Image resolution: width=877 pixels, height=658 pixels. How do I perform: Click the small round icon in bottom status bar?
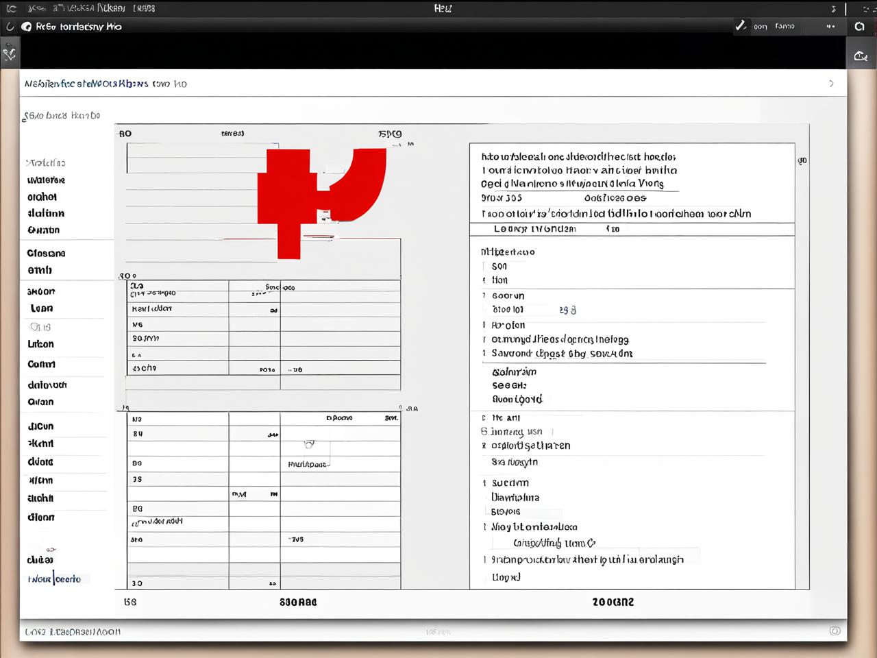[x=835, y=631]
